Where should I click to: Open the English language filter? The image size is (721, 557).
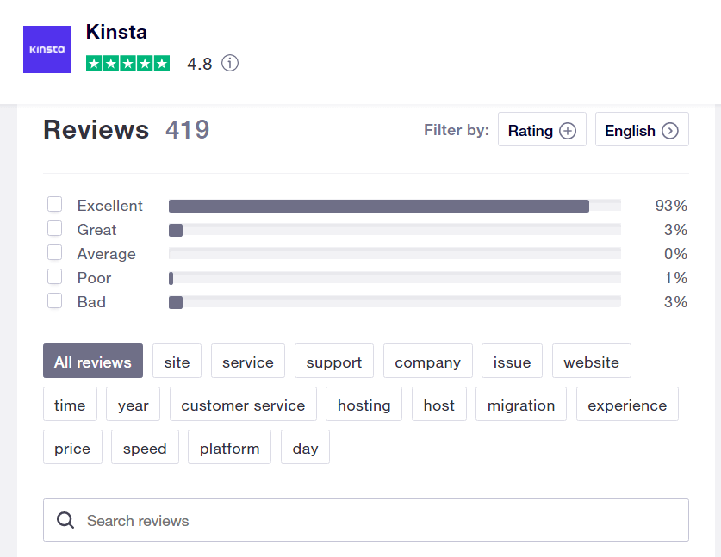coord(642,130)
